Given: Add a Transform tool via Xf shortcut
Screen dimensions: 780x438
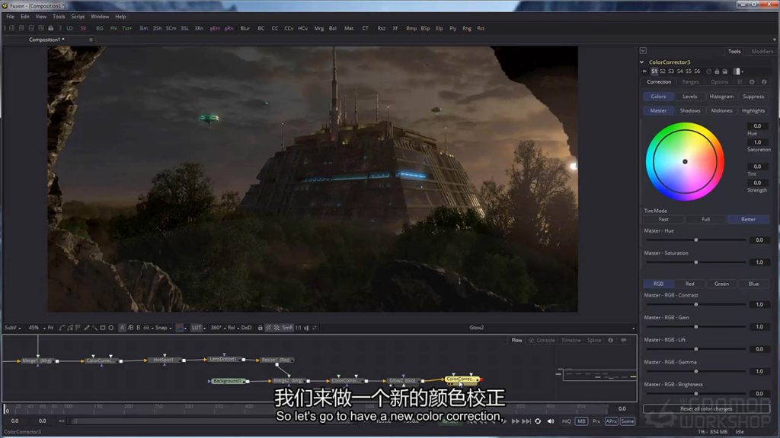Looking at the screenshot, I should pos(395,28).
